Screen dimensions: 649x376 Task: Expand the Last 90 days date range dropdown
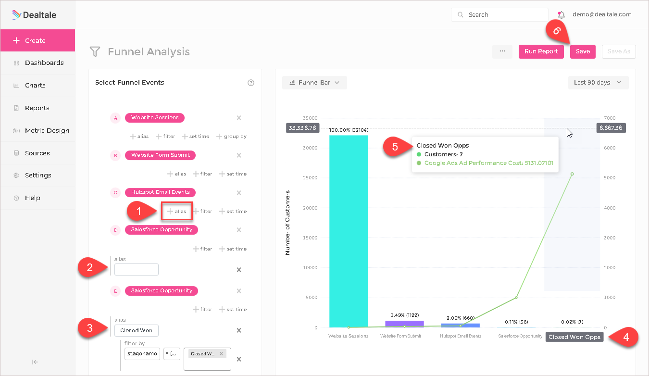coord(598,83)
